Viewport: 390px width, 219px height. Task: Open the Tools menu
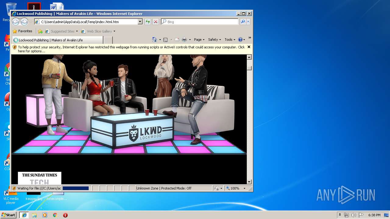click(x=230, y=40)
